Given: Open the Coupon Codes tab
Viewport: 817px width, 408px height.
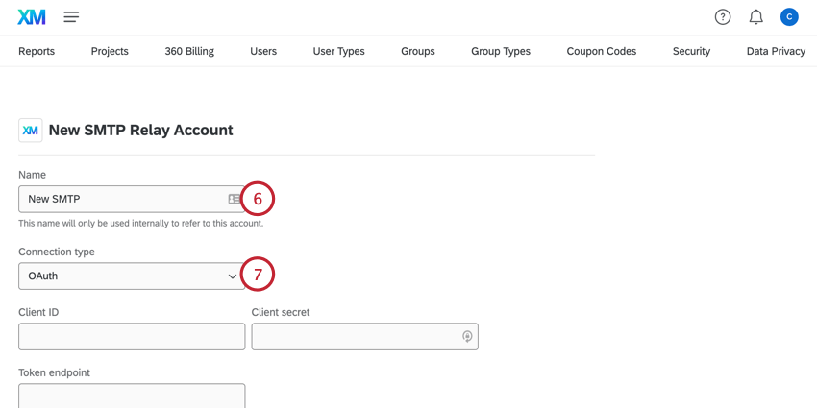Looking at the screenshot, I should pyautogui.click(x=602, y=51).
